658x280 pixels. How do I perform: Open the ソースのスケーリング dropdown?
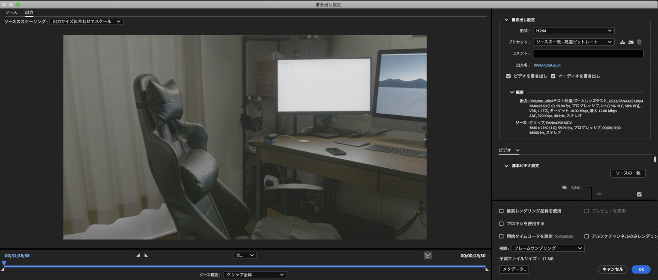click(x=86, y=21)
